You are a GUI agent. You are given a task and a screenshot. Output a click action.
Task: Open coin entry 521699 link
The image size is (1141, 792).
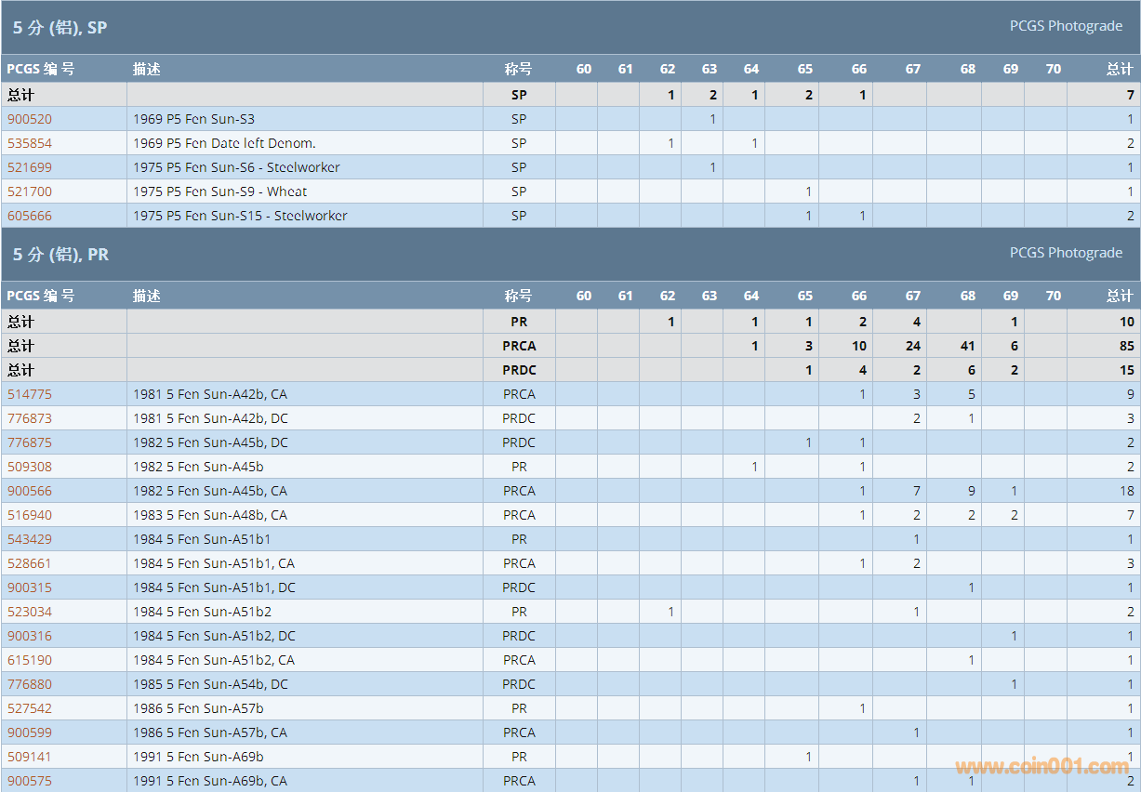(30, 167)
